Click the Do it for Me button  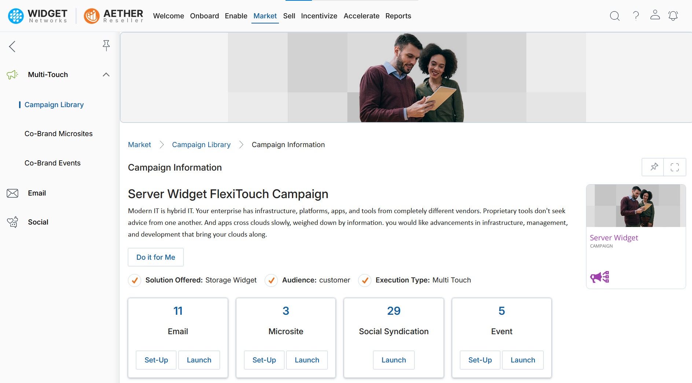[x=156, y=257]
